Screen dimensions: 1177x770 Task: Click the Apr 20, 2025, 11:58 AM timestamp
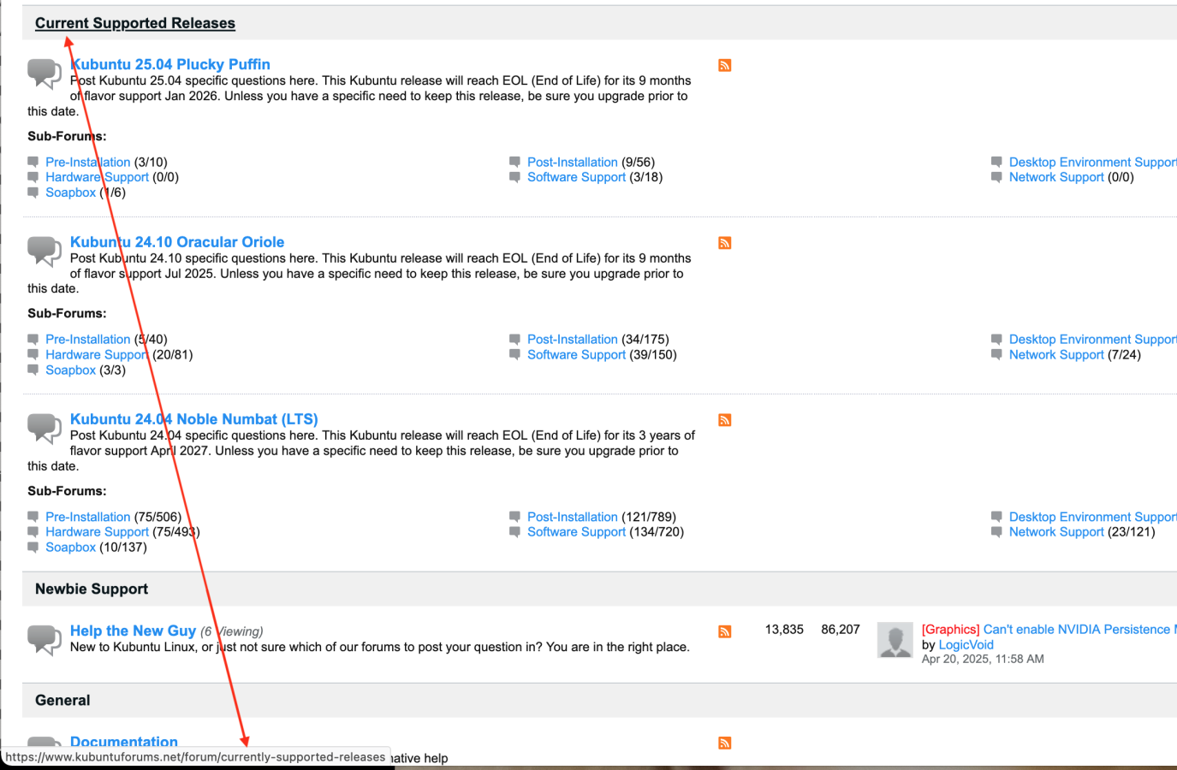[x=983, y=659]
